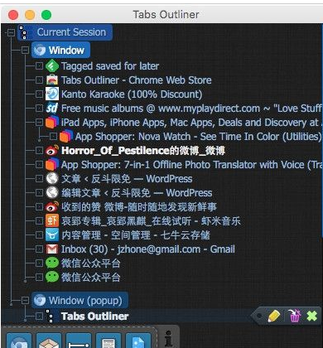Click the small grey tag dot beside pencil
This screenshot has height=348, width=323.
259,316
